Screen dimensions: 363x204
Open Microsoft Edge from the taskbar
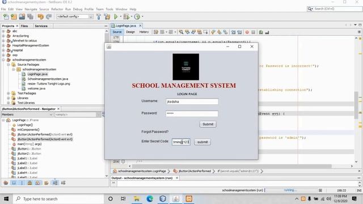coord(150,199)
